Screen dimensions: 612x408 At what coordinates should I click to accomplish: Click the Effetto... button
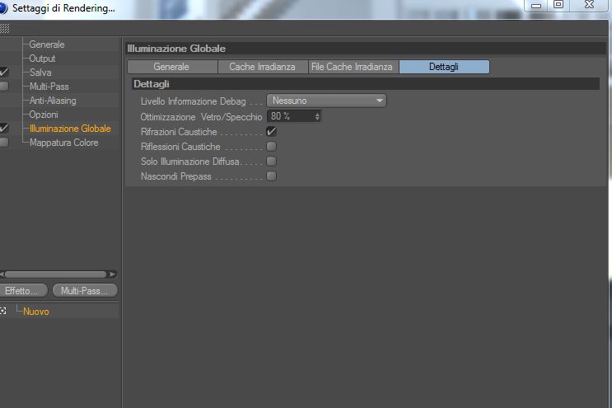22,290
